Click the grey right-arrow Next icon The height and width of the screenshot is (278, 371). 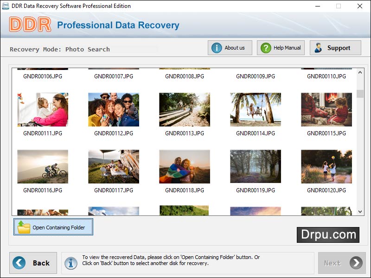356,263
